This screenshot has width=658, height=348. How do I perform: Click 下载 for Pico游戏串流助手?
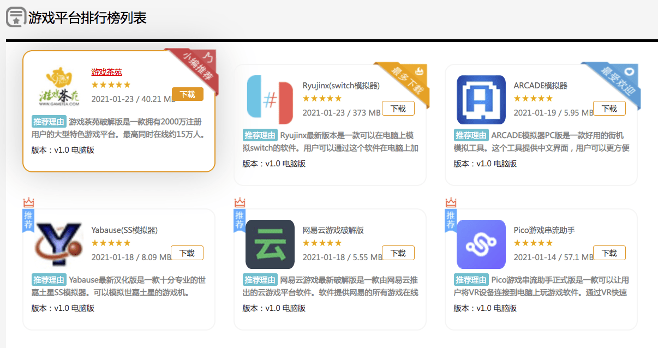pyautogui.click(x=609, y=253)
